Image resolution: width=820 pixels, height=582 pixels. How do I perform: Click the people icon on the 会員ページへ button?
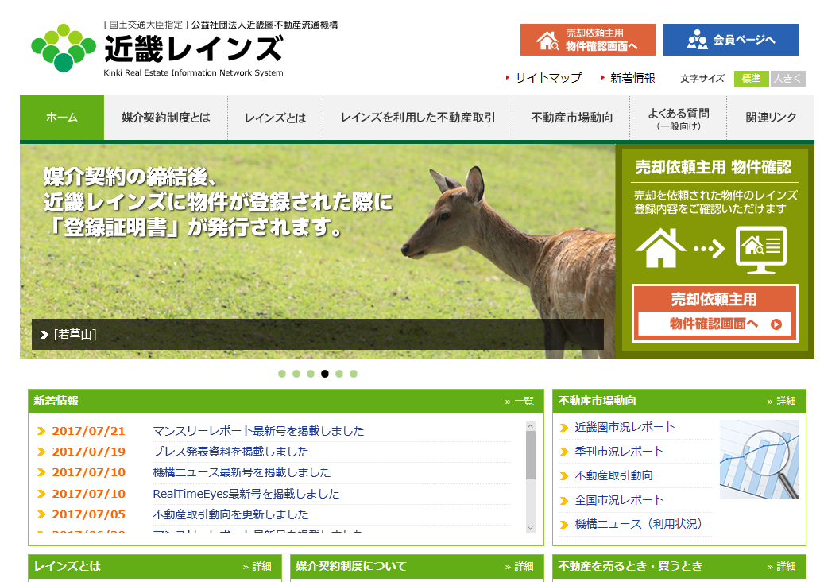(699, 39)
